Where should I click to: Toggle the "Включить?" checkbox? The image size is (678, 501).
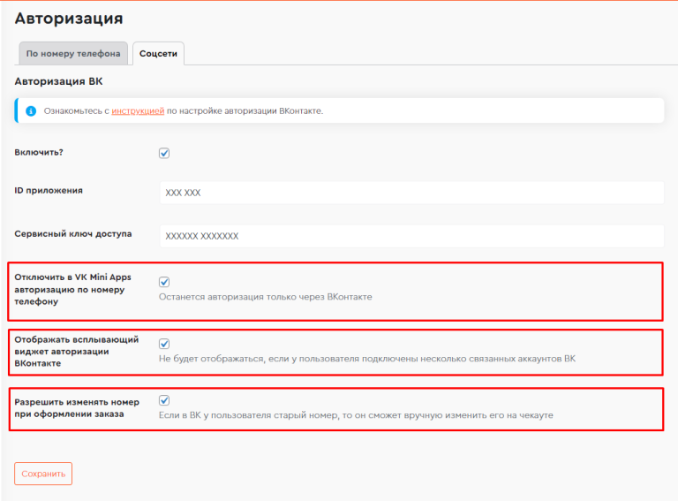pos(164,153)
